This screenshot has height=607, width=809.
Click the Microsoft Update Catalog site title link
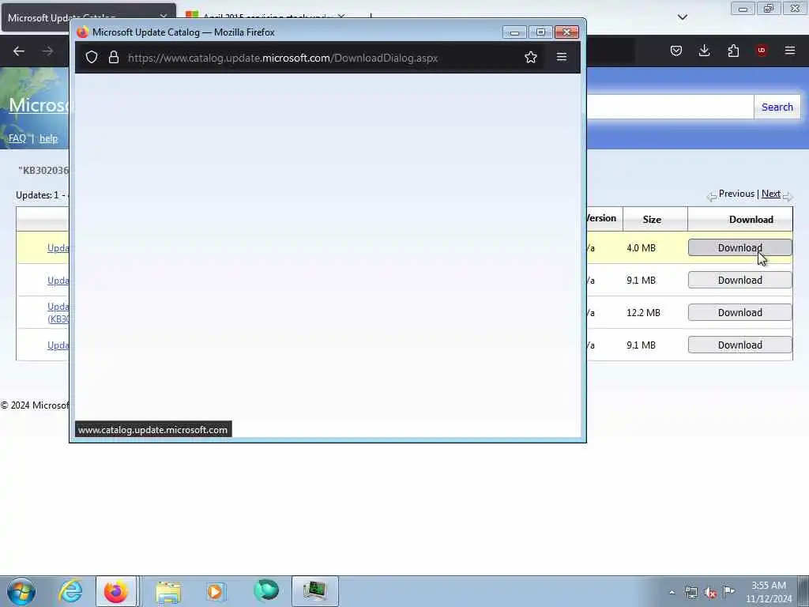(39, 105)
